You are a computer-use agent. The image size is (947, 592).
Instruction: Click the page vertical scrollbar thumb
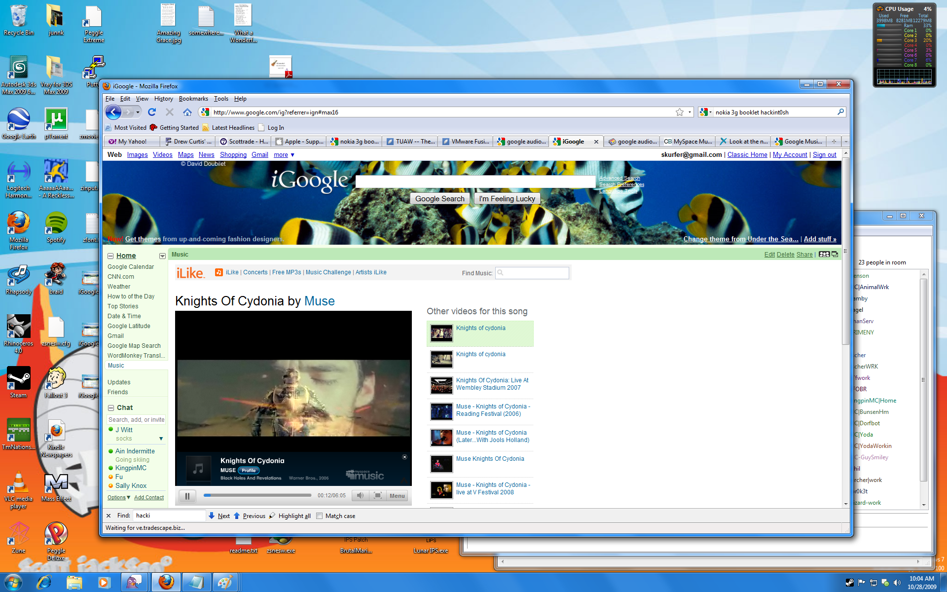click(845, 252)
